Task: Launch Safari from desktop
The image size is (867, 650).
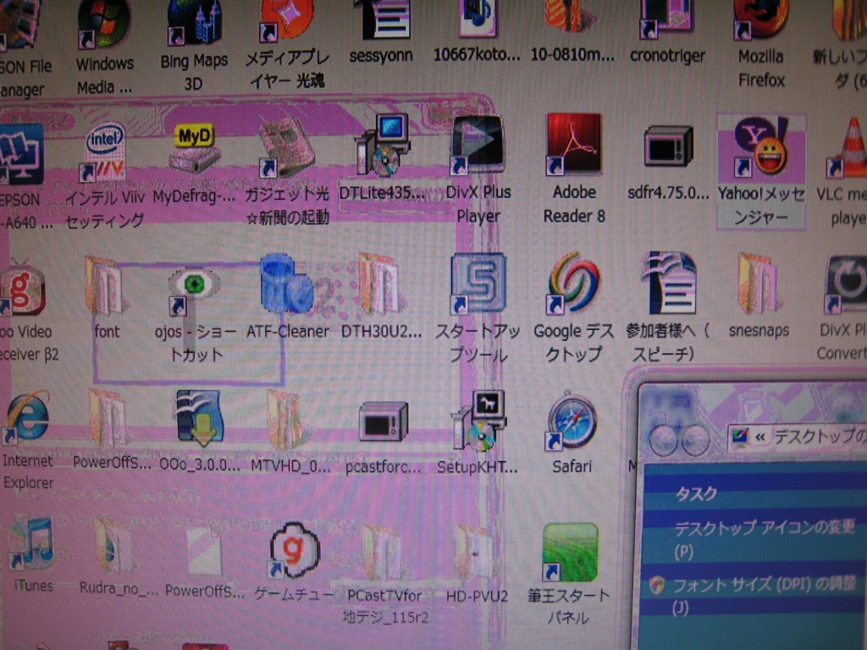Action: (572, 421)
